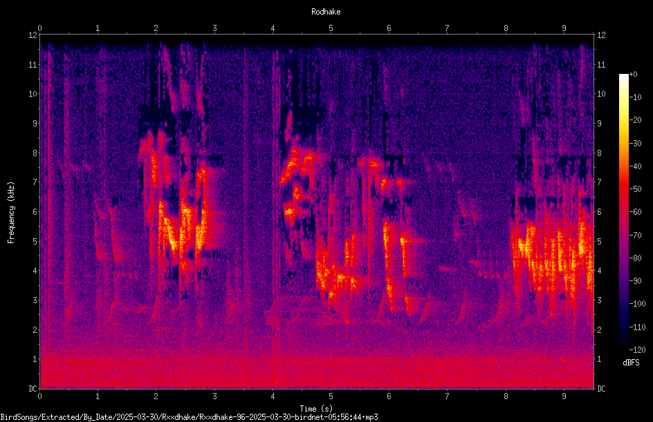Click the "-60" value on the dBFS scale
This screenshot has width=653, height=422.
[x=636, y=212]
